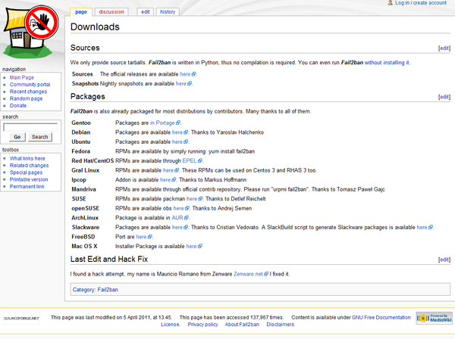Viewport: 455px width, 339px height.
Task: Open Related changes link
Action: click(29, 166)
